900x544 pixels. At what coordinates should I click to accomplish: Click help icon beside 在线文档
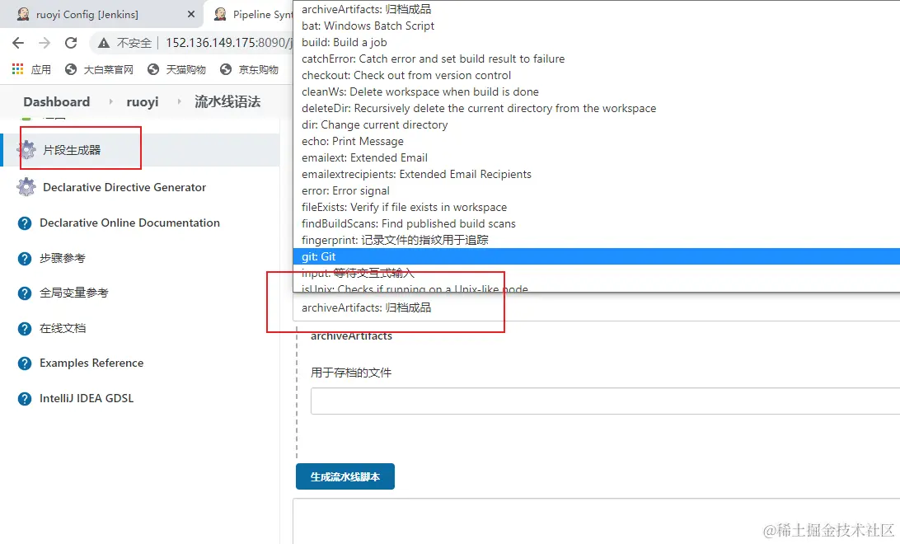[25, 329]
